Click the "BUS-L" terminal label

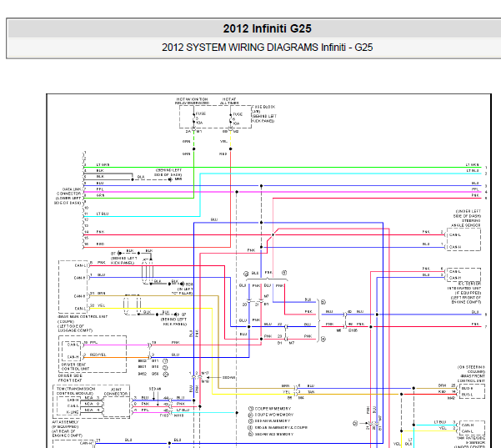coord(467,395)
